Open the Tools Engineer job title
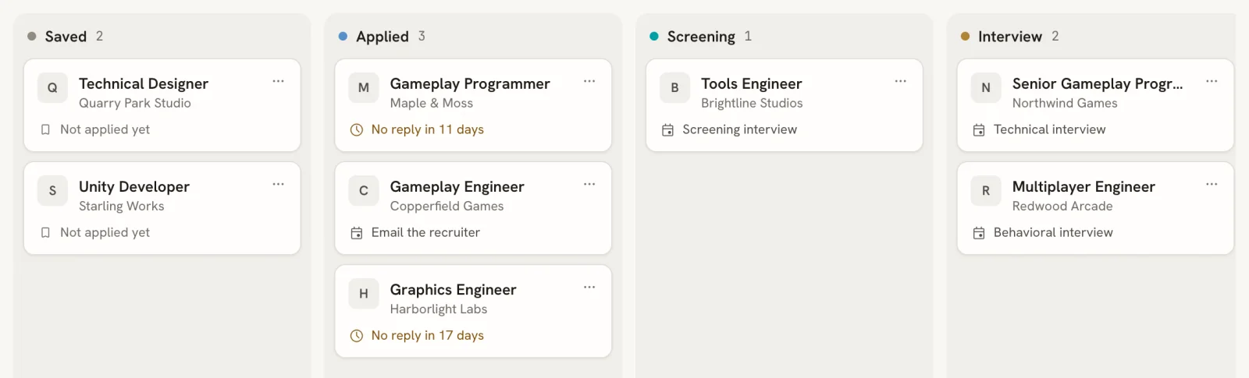This screenshot has height=378, width=1249. [x=752, y=83]
